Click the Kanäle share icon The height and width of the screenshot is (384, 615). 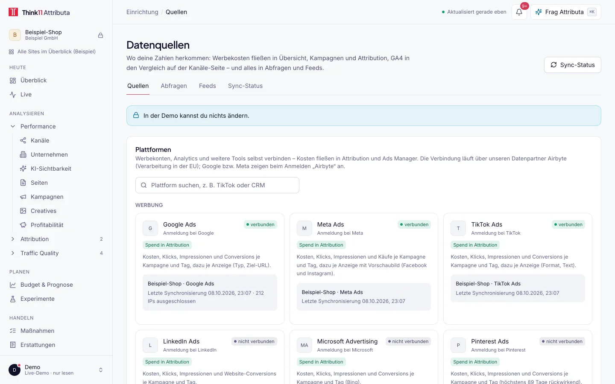[23, 140]
